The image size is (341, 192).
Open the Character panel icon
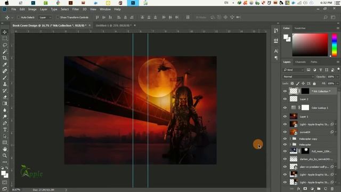(x=276, y=51)
